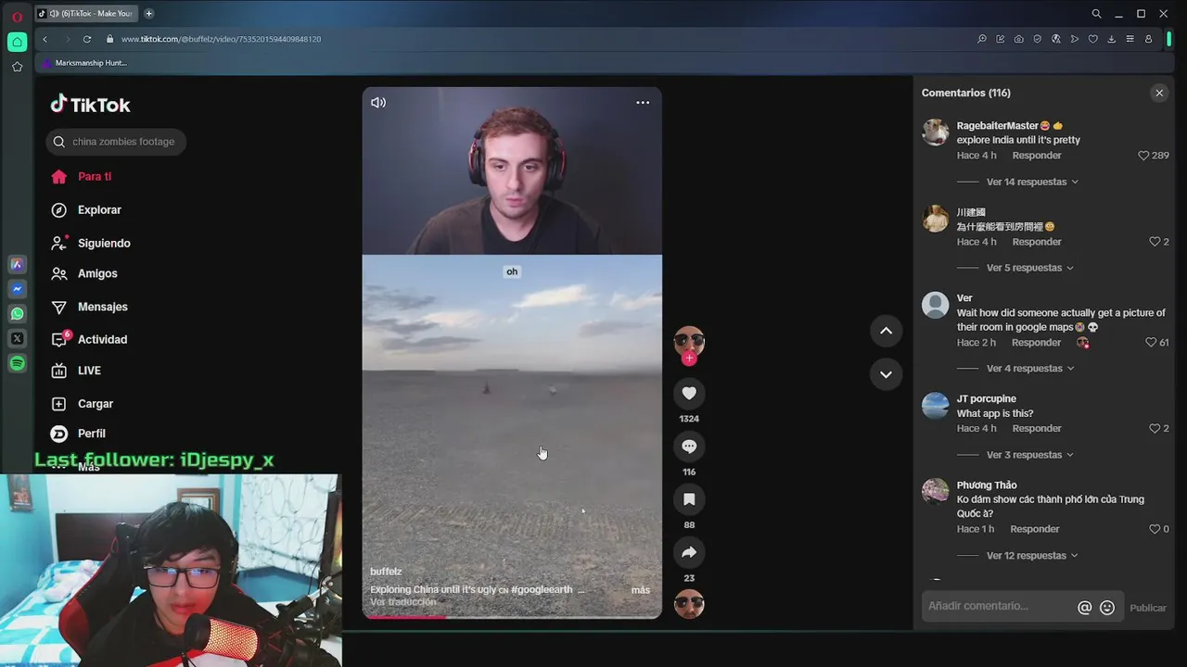Image resolution: width=1187 pixels, height=667 pixels.
Task: Expand the video description with 'más'
Action: 641,590
